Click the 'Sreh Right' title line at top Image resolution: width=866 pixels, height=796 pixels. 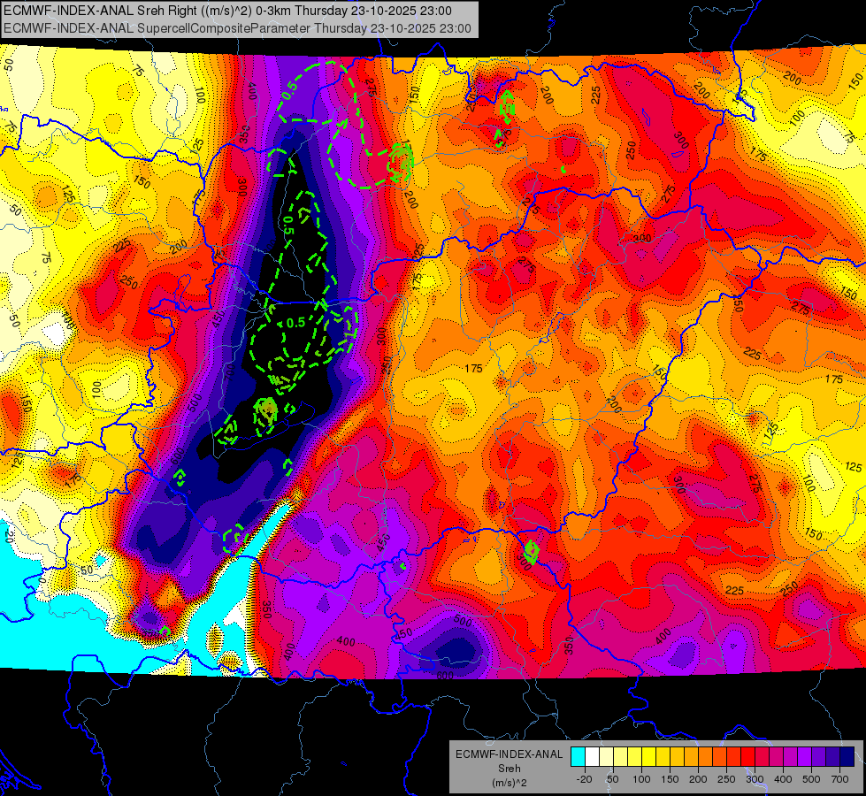pos(227,11)
